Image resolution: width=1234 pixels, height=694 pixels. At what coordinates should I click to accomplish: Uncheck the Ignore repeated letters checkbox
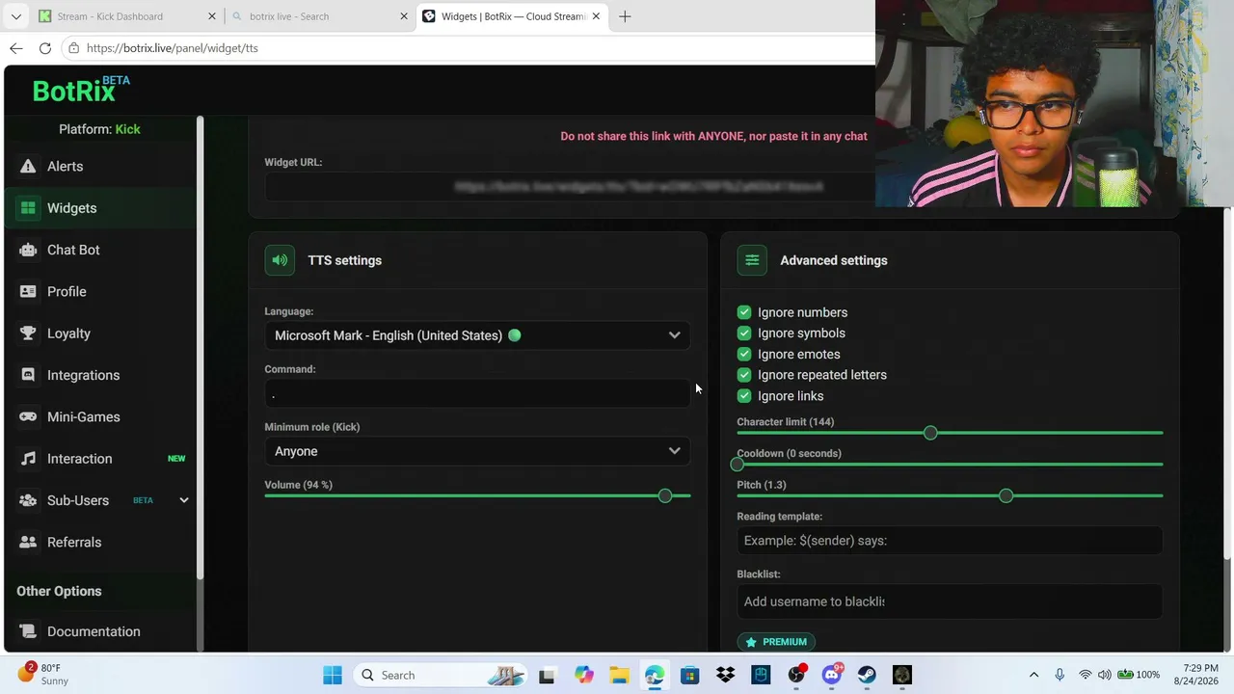click(744, 375)
